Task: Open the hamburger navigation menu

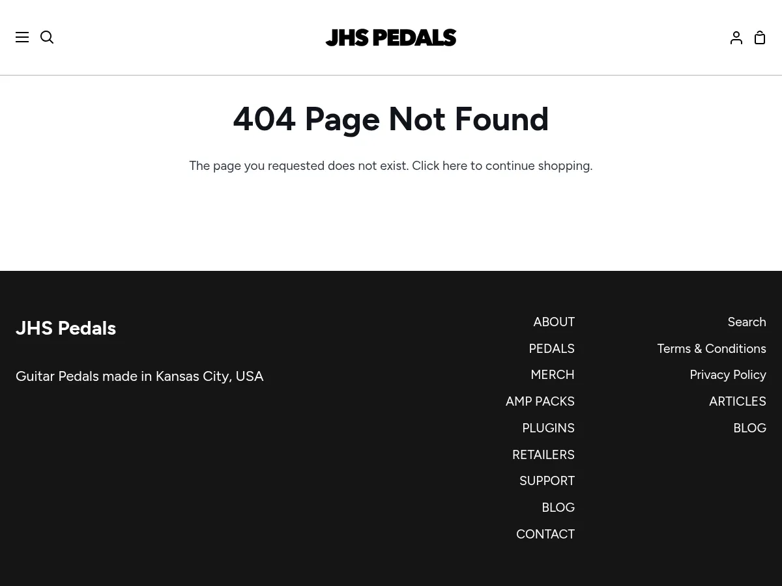Action: point(22,37)
